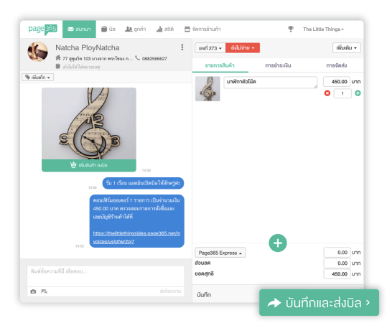Open the สถิติ statistics tab
The width and height of the screenshot is (387, 323).
pyautogui.click(x=165, y=29)
